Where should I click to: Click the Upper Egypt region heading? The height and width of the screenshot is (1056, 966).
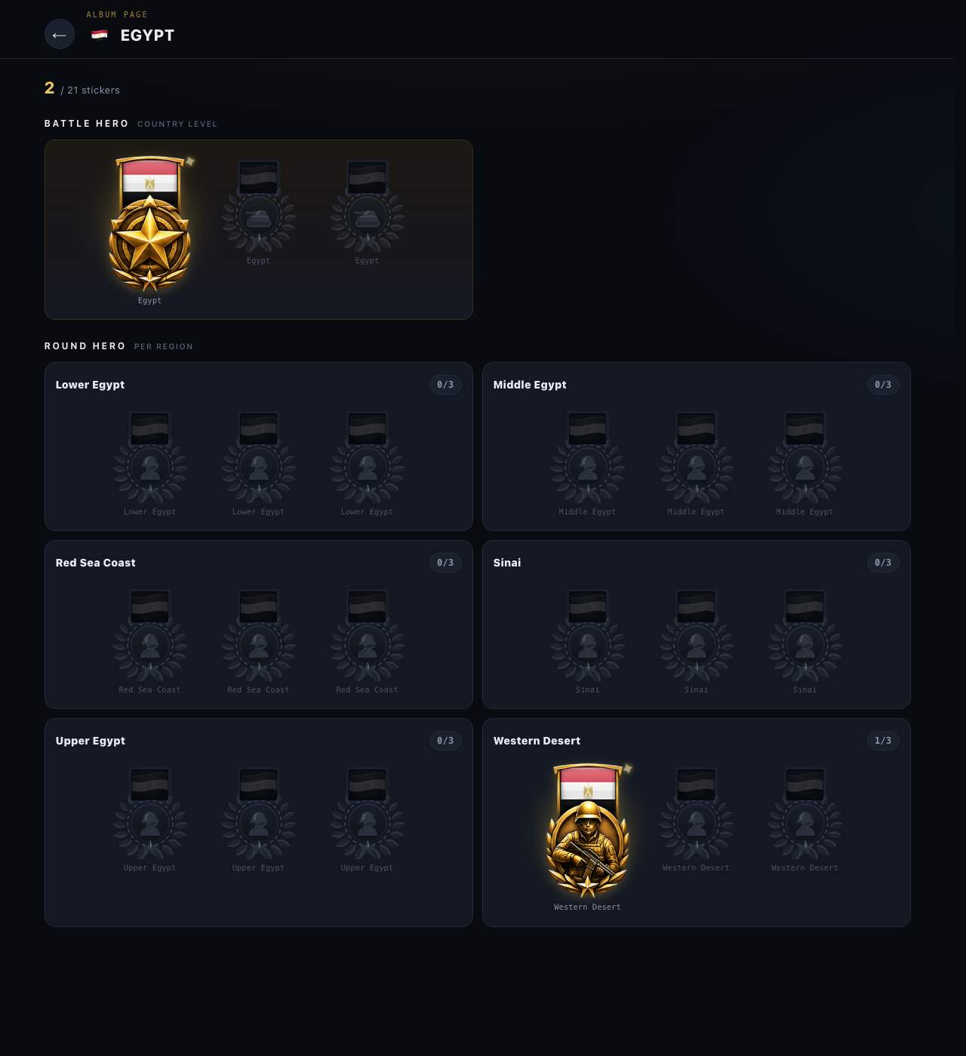click(91, 741)
